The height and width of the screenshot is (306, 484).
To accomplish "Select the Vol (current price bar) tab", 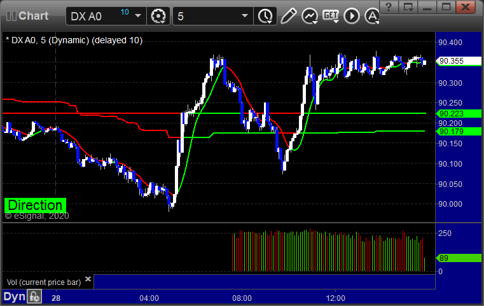I will tap(44, 282).
